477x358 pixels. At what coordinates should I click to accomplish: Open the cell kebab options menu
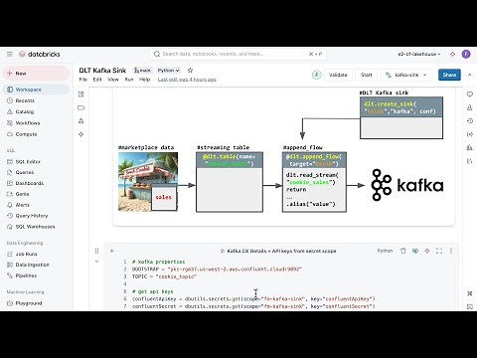pos(451,251)
